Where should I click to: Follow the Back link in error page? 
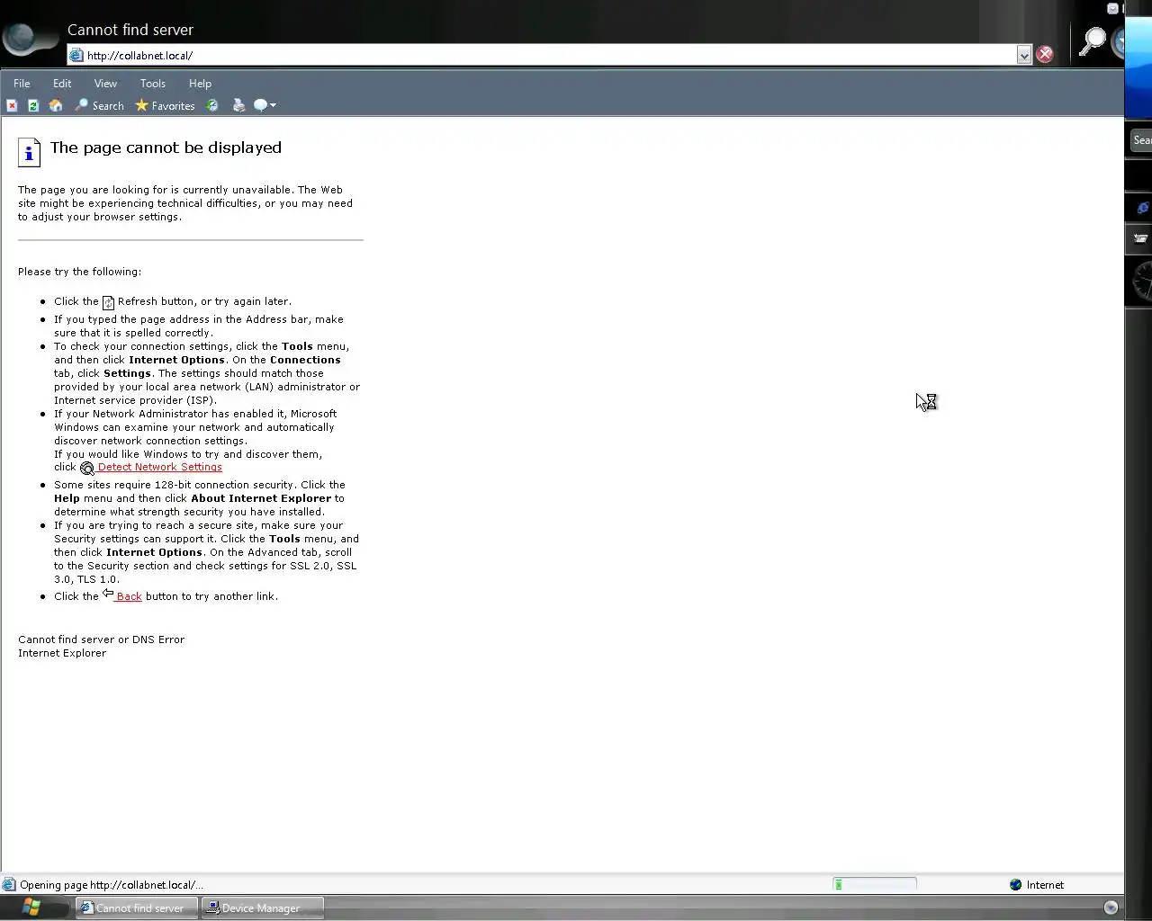[129, 597]
